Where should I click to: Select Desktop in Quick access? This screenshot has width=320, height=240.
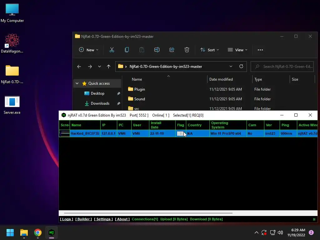97,93
